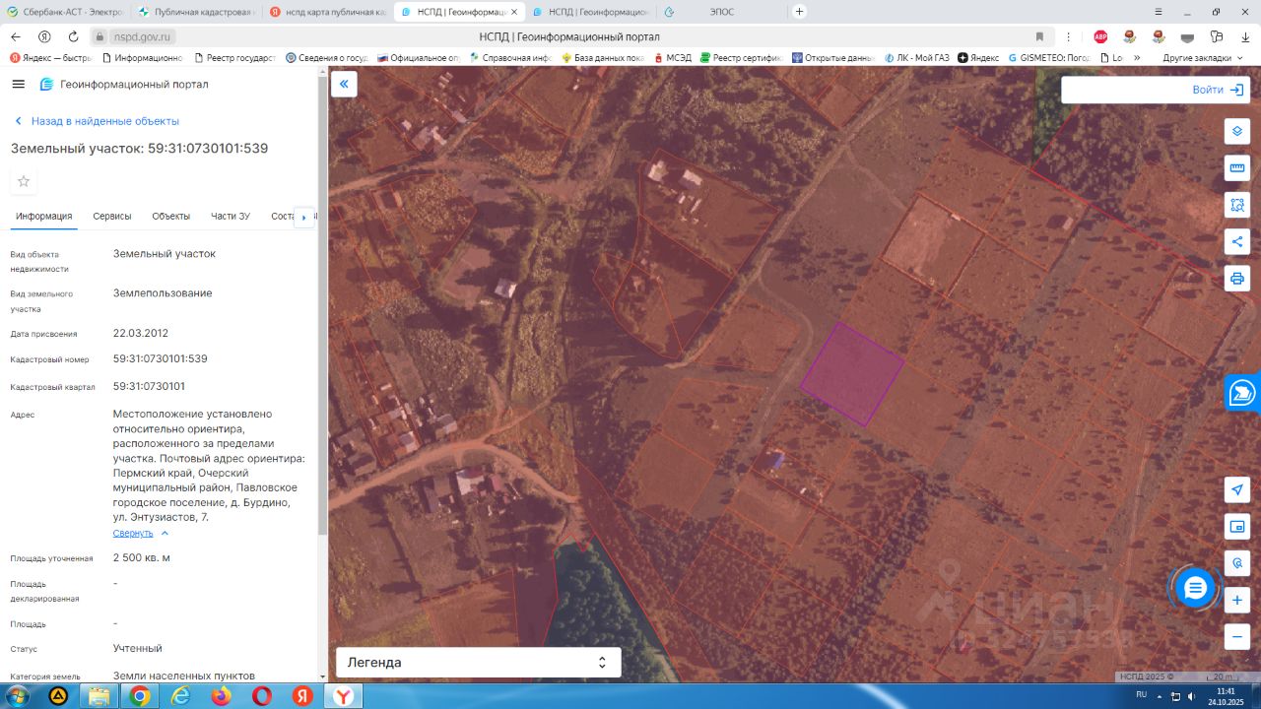Switch to the Сбербанк-АСТ browser tab
This screenshot has width=1261, height=709.
[66, 12]
